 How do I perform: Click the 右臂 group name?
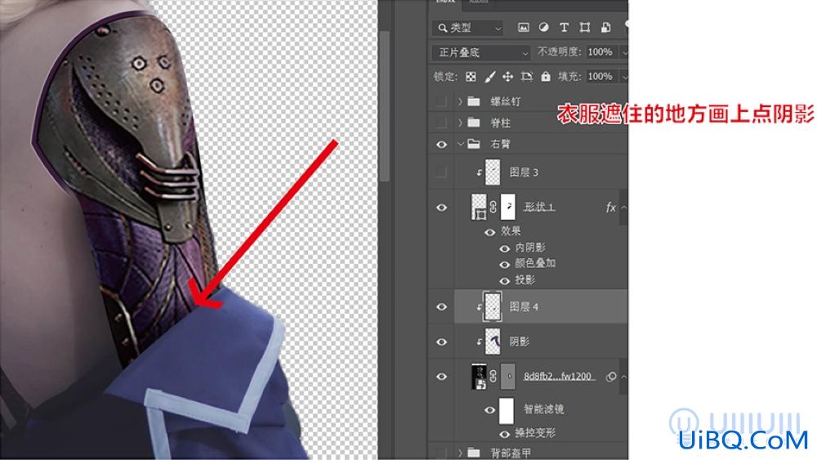tap(500, 145)
